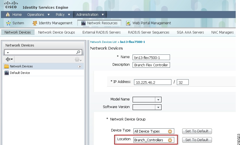Open the Software Version dropdown
The width and height of the screenshot is (240, 145).
158,107
